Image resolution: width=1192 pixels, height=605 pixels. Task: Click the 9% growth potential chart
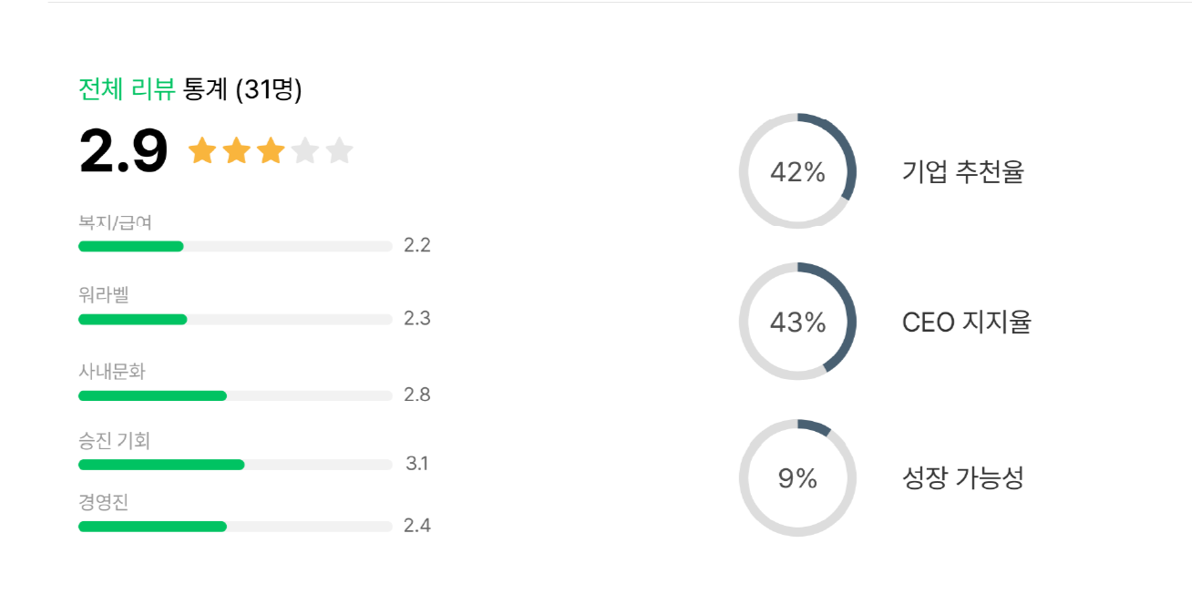(797, 477)
